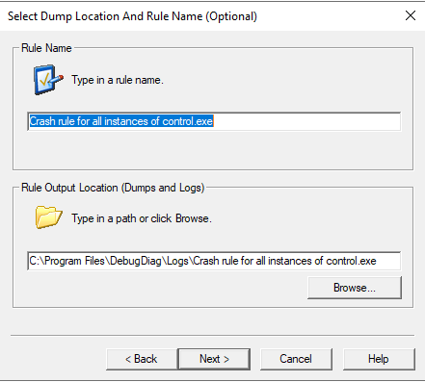Proceed with the Next button

point(214,359)
